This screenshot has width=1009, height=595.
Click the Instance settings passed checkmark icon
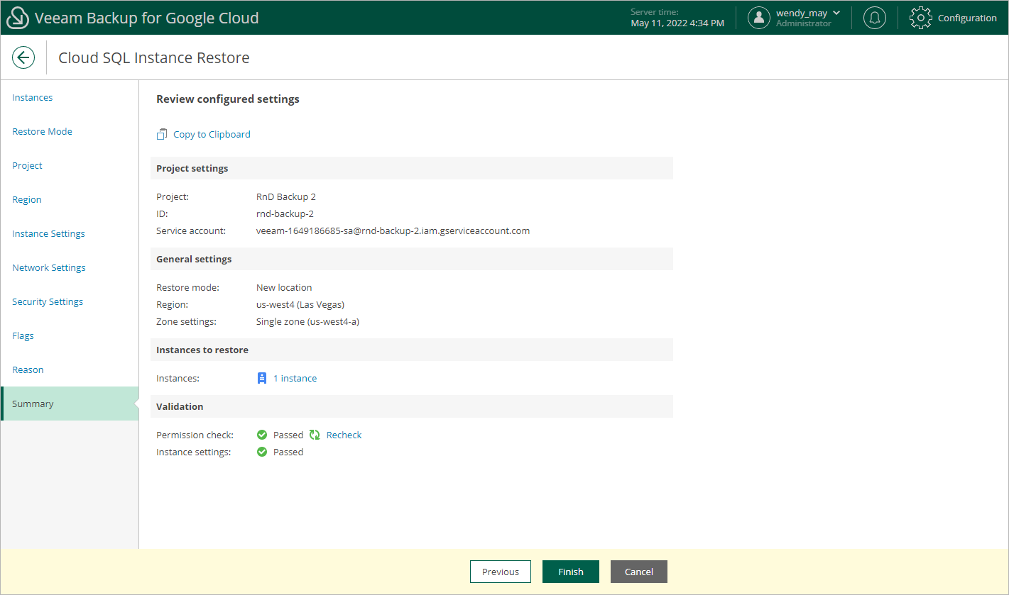262,452
